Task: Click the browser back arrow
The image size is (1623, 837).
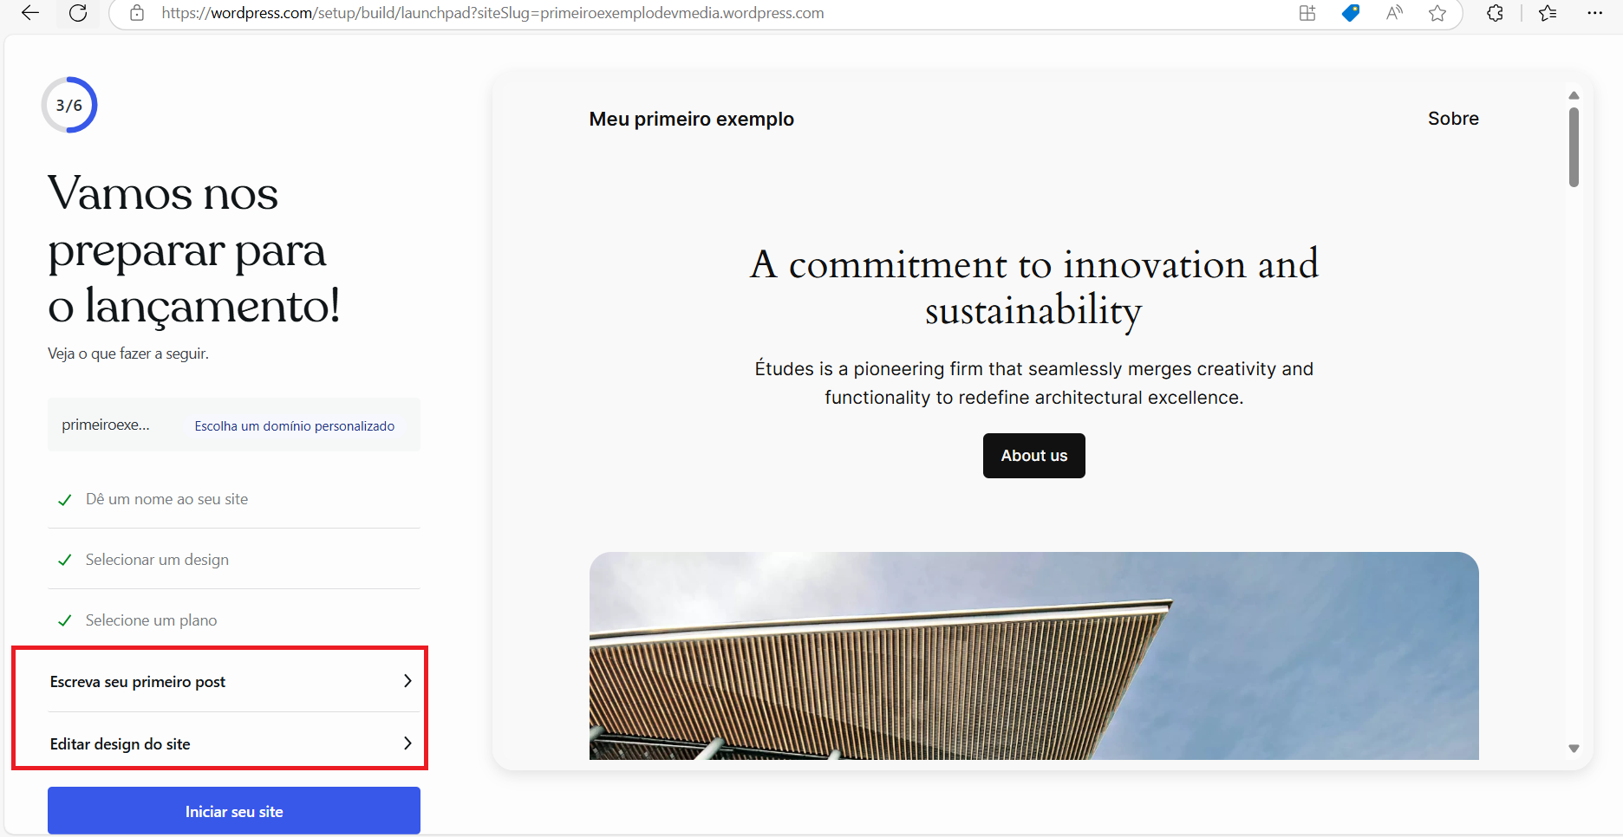Action: point(30,13)
